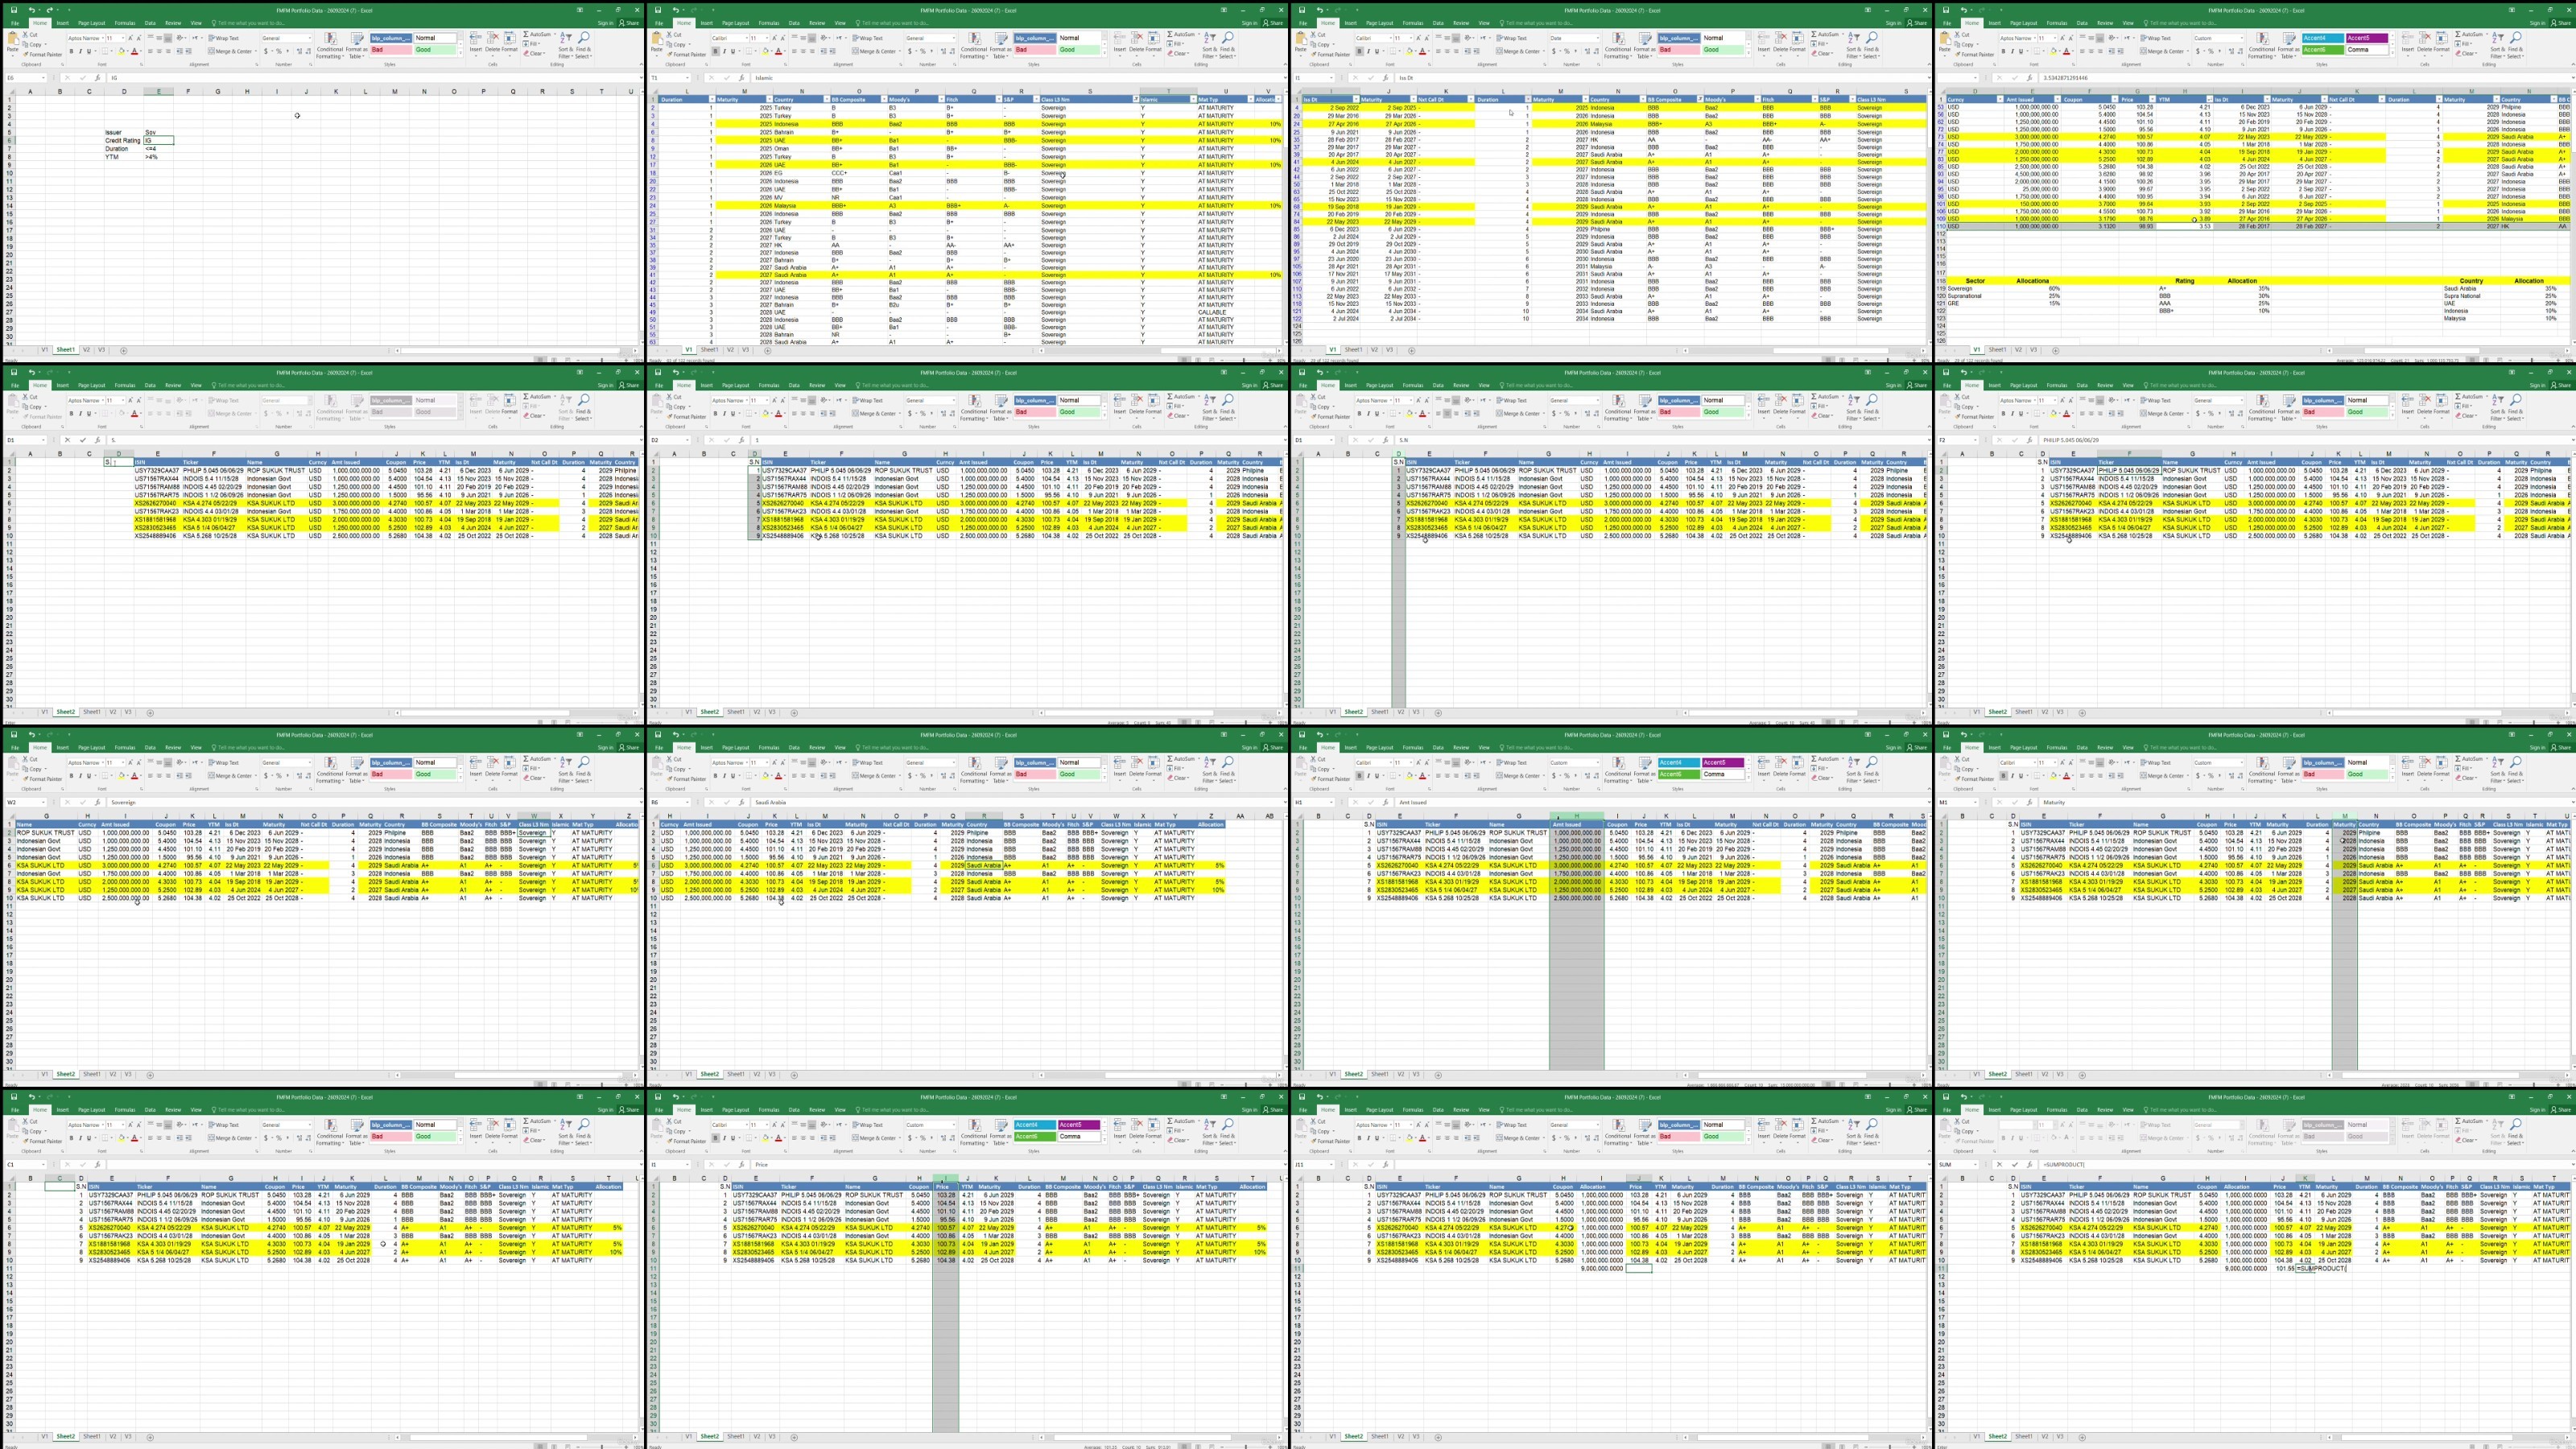
Task: Click Accounting $ format in the J11 window
Action: click(1554, 1138)
